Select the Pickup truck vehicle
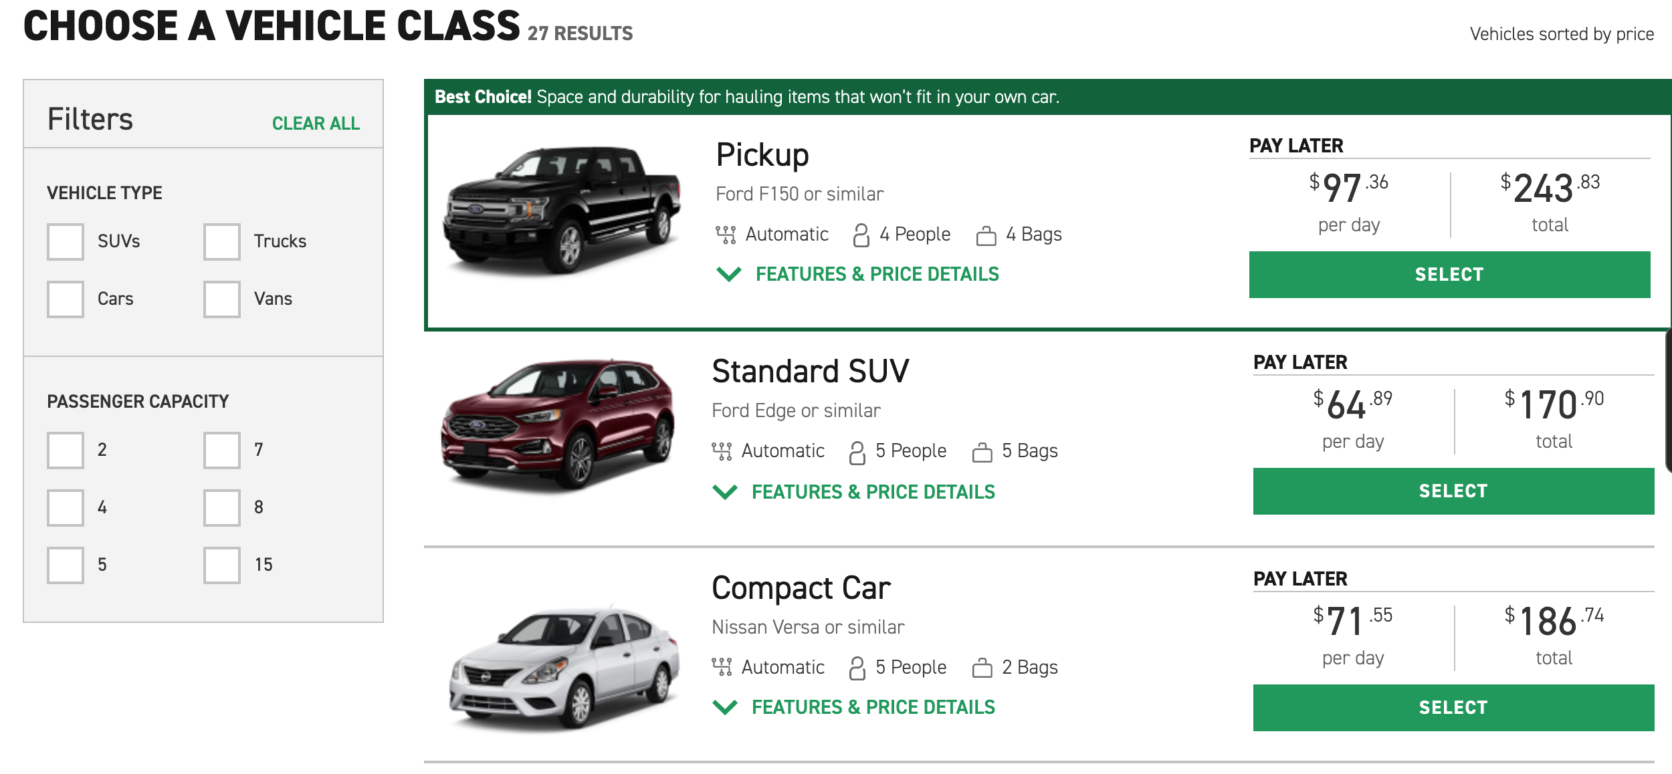Image resolution: width=1672 pixels, height=774 pixels. pos(1450,273)
